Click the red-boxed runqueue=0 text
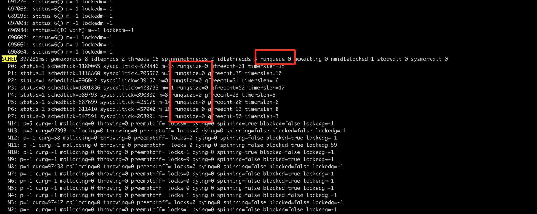 pyautogui.click(x=275, y=59)
